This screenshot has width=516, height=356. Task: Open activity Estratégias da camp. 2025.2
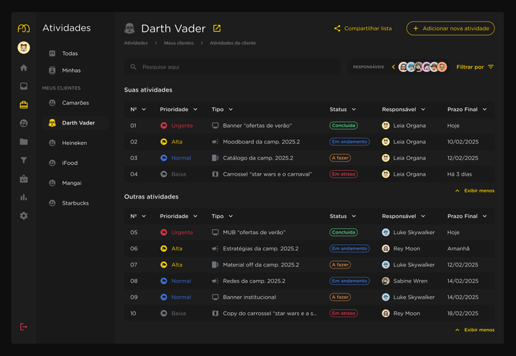pos(261,248)
